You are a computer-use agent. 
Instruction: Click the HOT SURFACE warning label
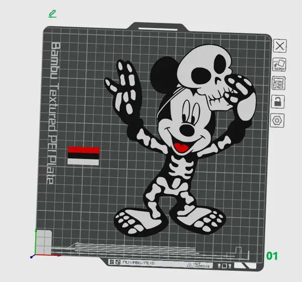coord(198,265)
